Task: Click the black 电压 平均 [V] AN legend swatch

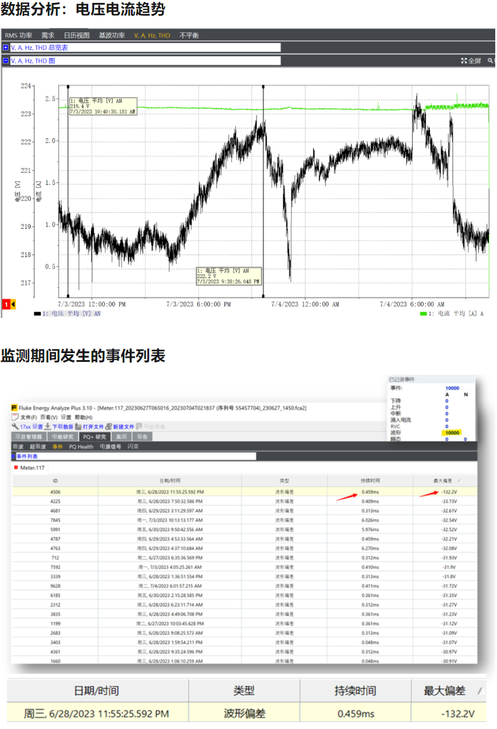Action: point(37,314)
